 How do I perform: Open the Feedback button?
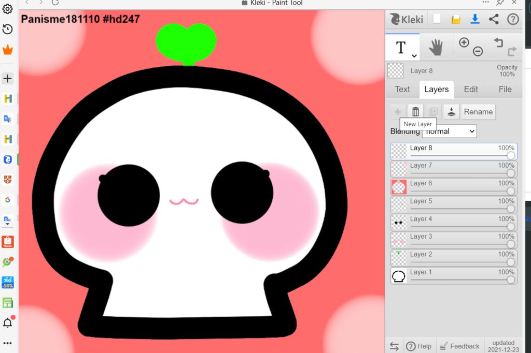pos(459,346)
